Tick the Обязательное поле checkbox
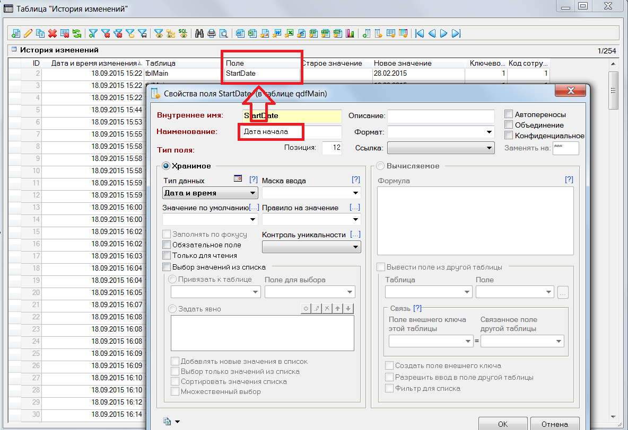This screenshot has height=430, width=628. tap(167, 245)
